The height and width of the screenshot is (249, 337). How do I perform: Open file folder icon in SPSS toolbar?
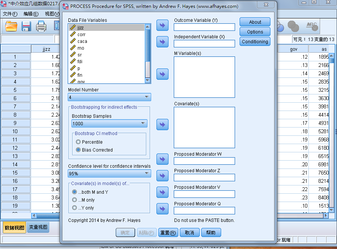11,26
